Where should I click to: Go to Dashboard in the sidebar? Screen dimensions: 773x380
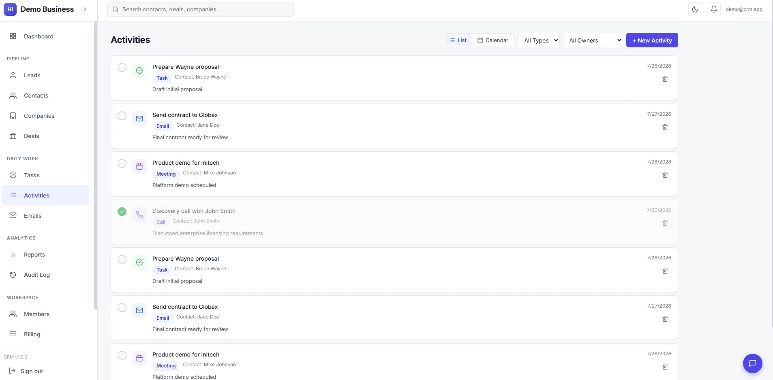45,36
